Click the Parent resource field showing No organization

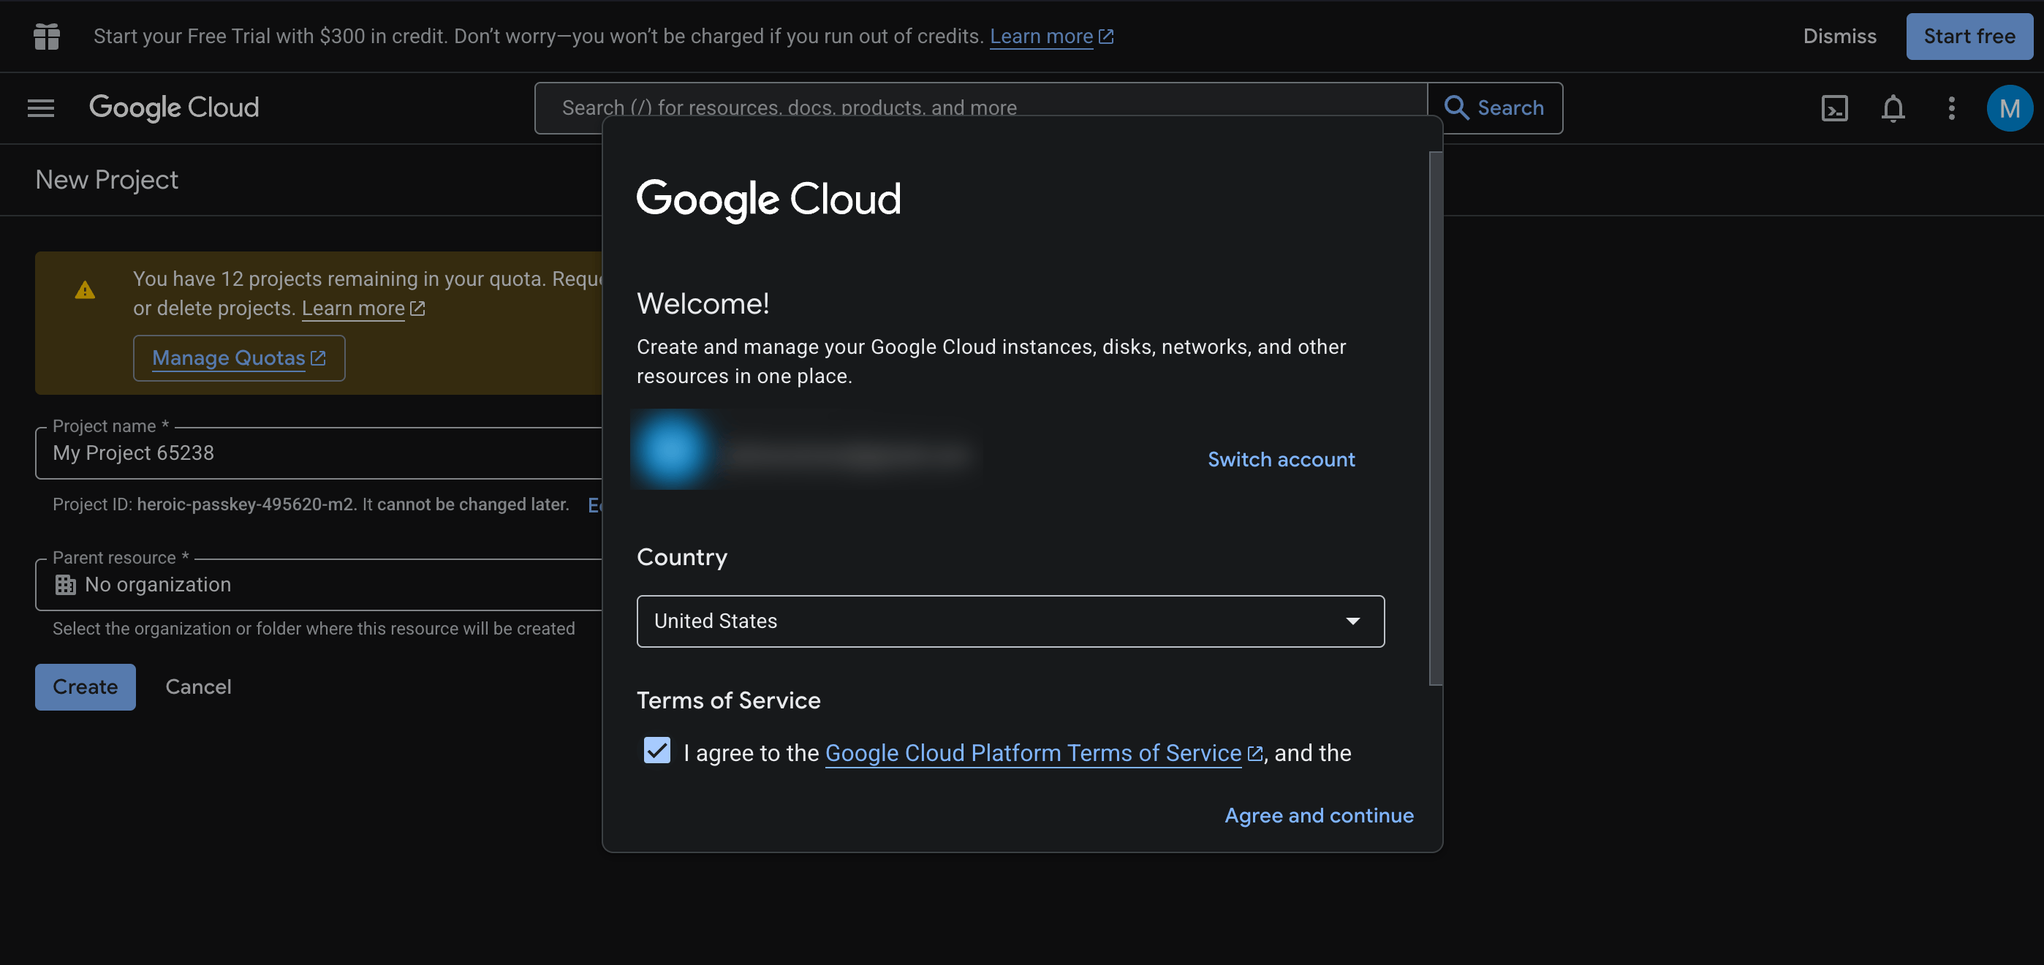318,585
